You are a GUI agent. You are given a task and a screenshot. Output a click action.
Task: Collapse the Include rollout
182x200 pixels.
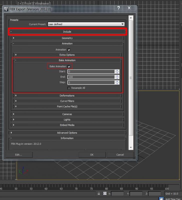pyautogui.click(x=67, y=32)
